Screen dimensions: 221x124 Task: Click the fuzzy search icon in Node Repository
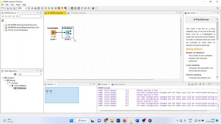[15, 74]
